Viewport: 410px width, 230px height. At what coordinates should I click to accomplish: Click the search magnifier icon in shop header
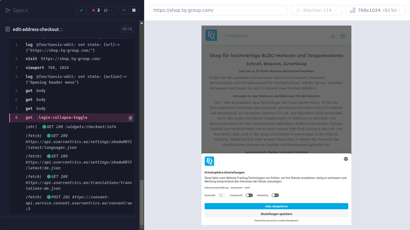333,36
